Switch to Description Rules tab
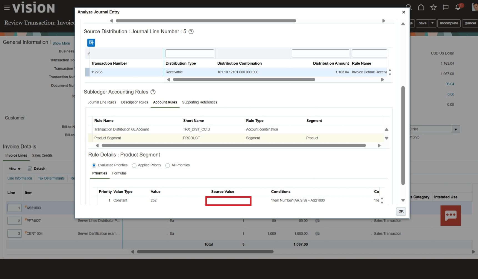The image size is (478, 279). tap(135, 102)
